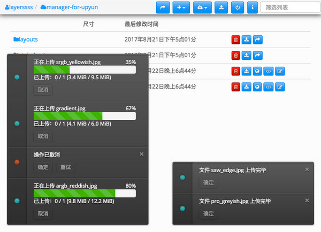Cancel the gradient.jpg upload

click(x=43, y=136)
